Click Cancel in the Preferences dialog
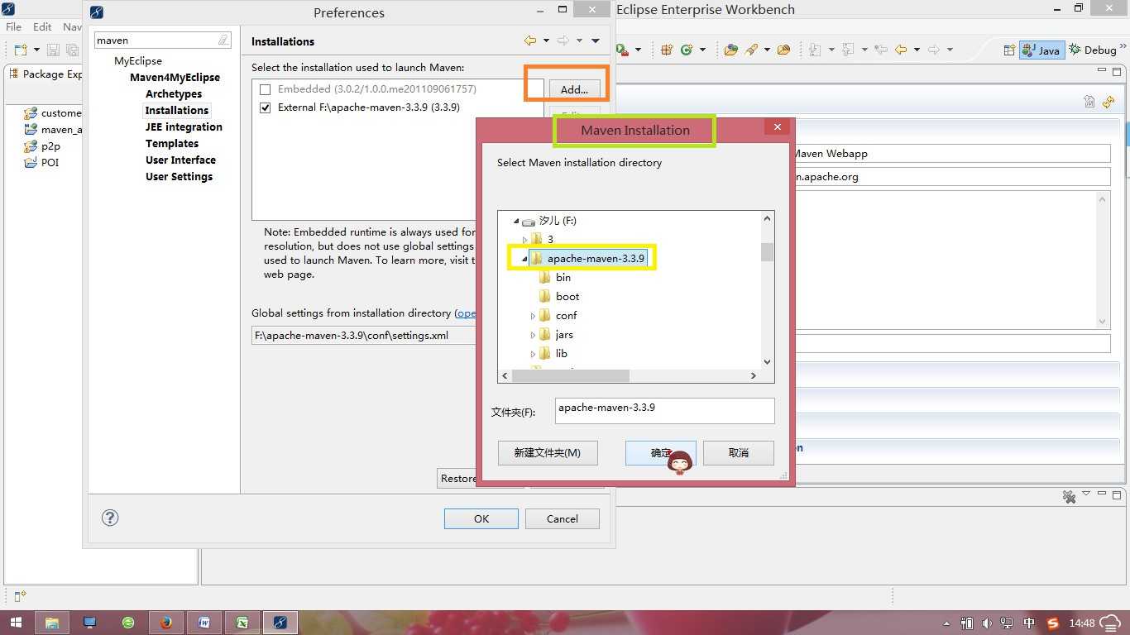 click(563, 518)
